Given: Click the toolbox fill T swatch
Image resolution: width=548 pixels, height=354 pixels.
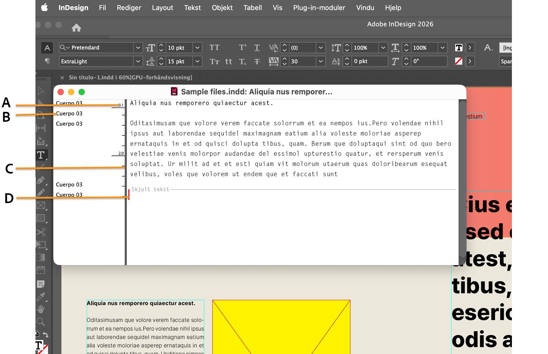Looking at the screenshot, I should (39, 345).
